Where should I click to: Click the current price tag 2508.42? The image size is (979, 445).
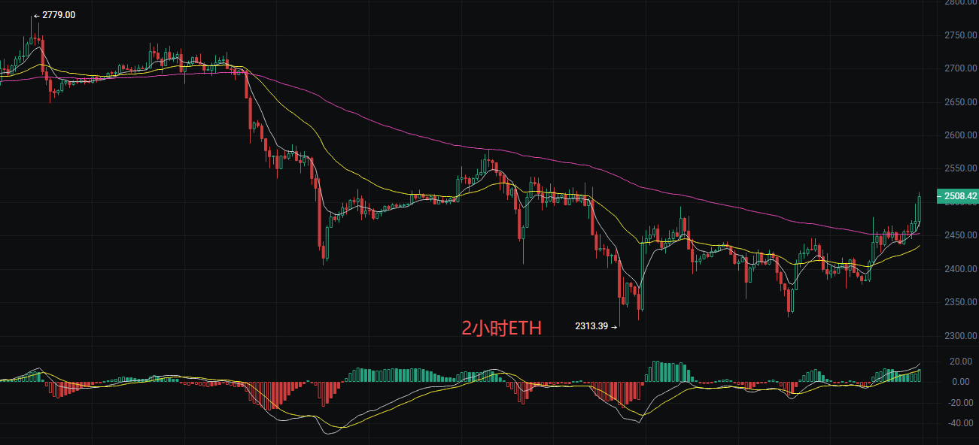pyautogui.click(x=957, y=196)
